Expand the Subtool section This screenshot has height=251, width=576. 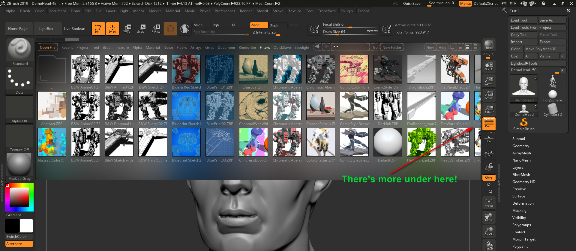(518, 139)
